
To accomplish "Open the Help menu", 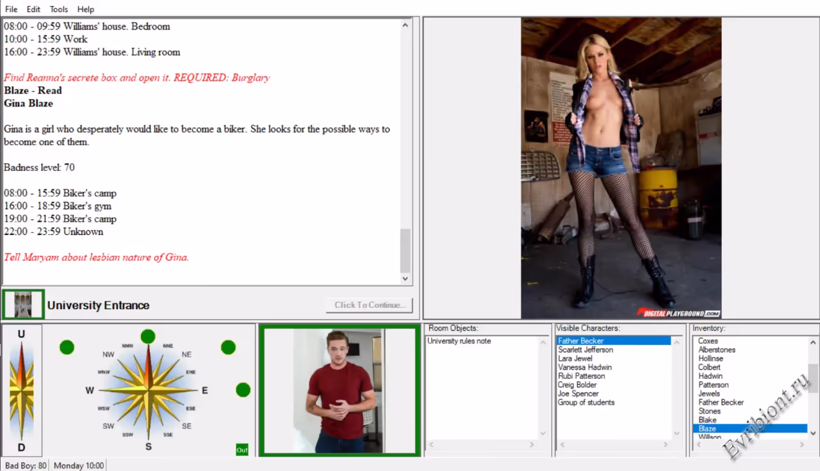I will 86,9.
